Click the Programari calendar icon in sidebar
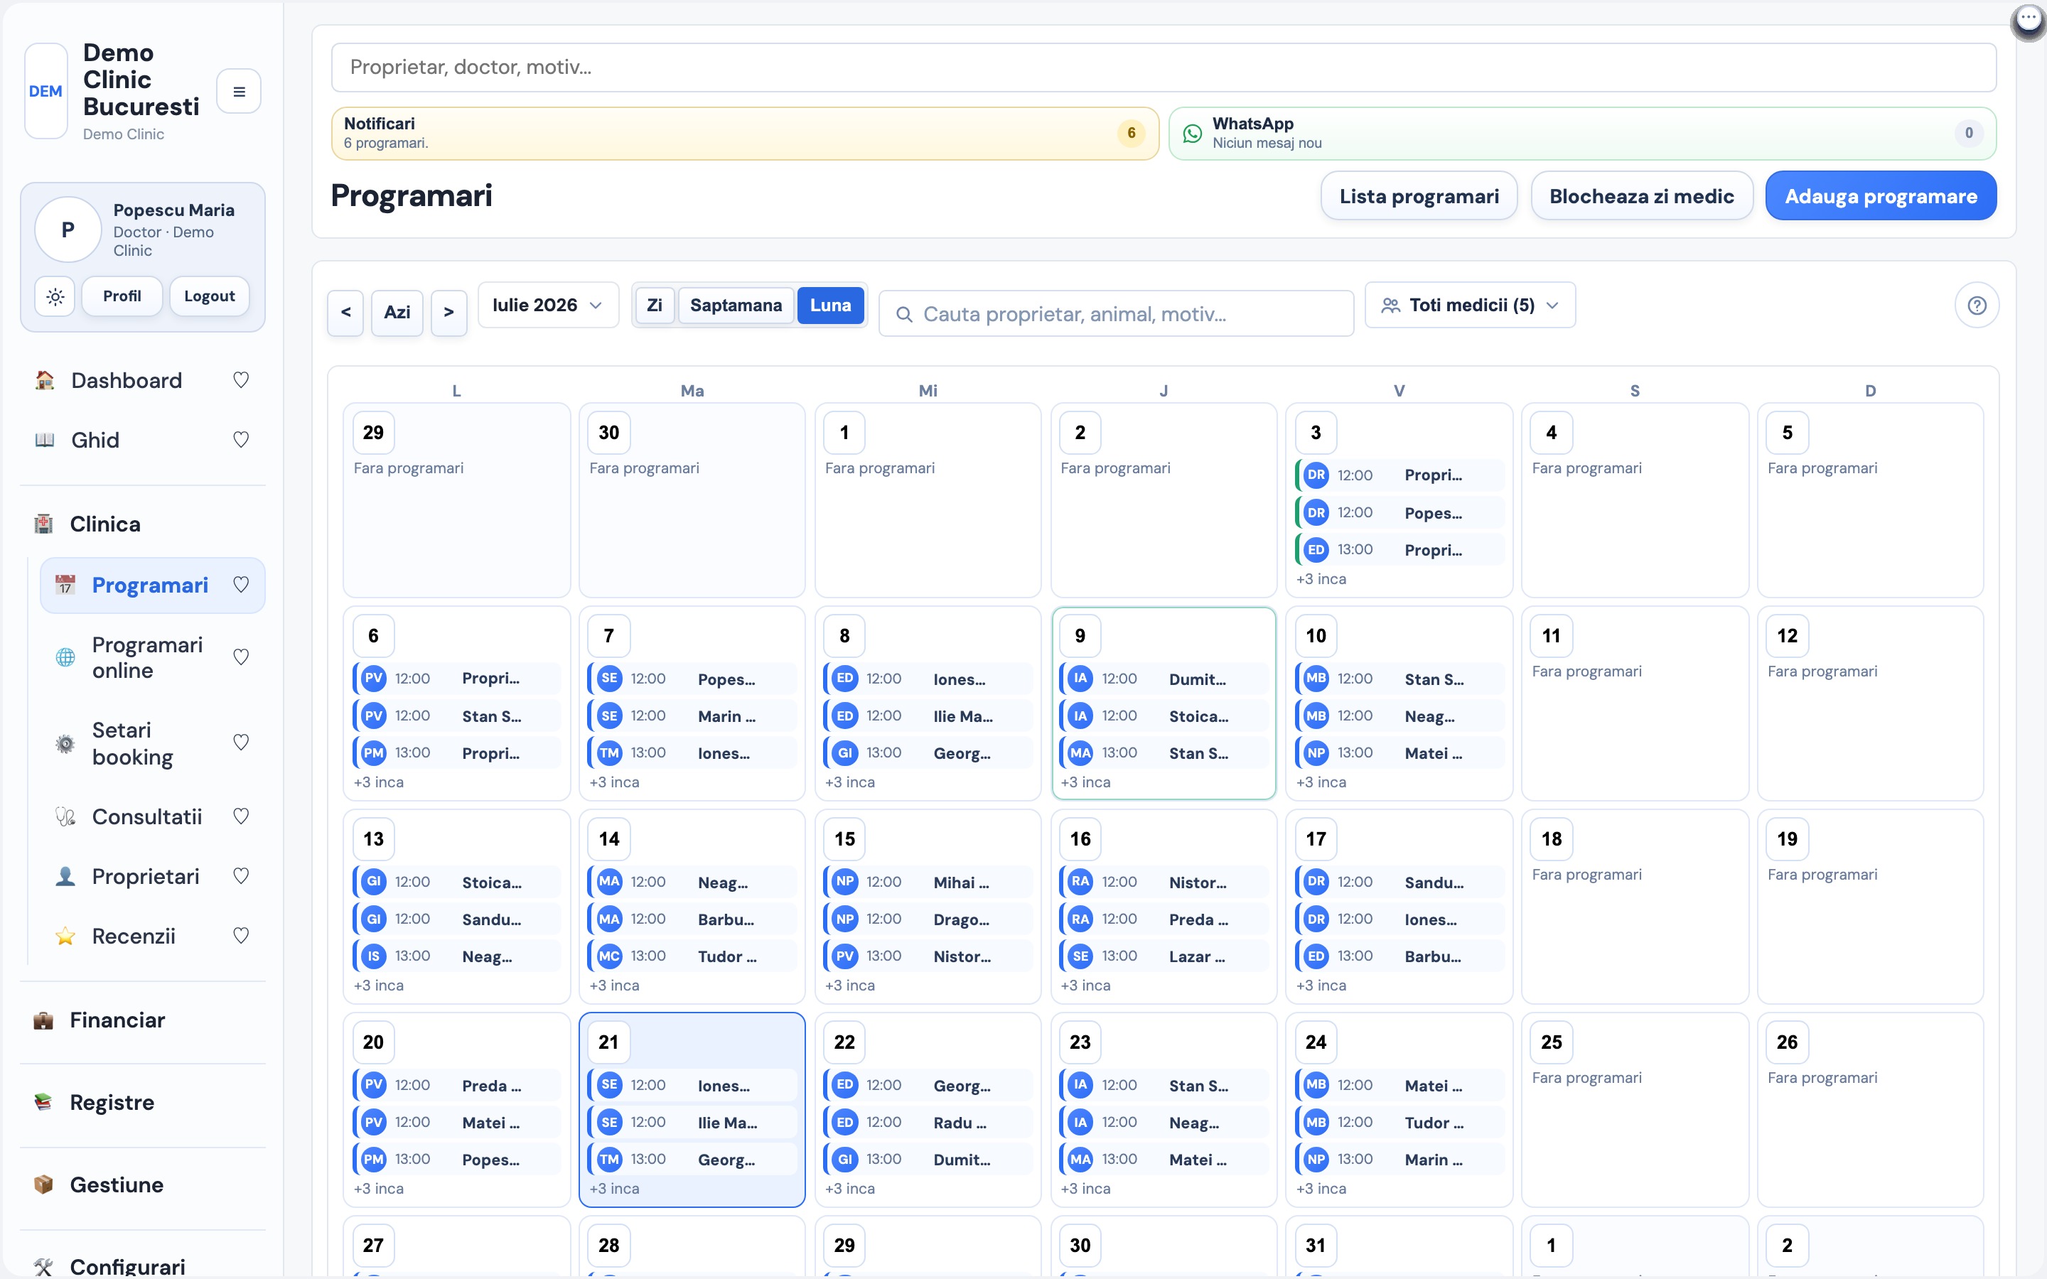 tap(65, 585)
